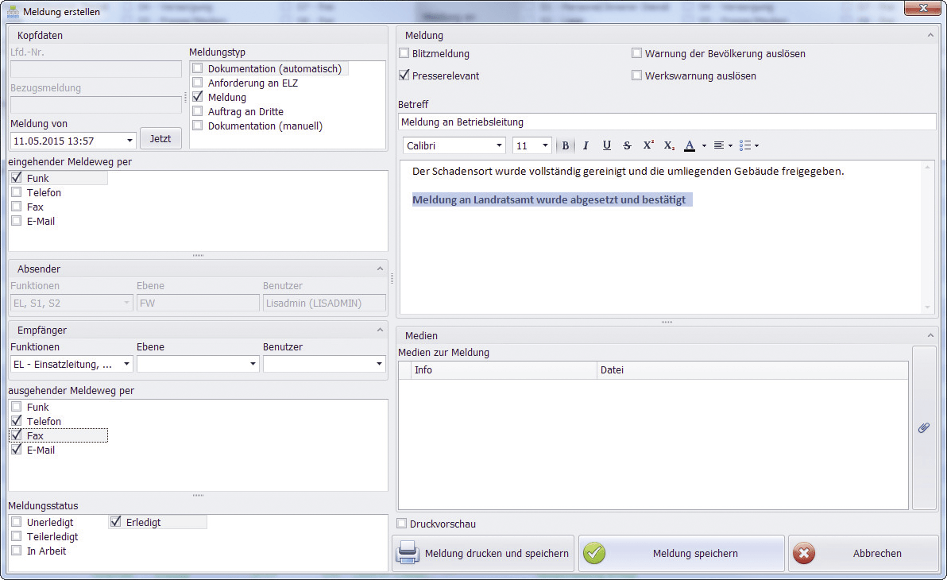Open the Calibri font family dropdown
The image size is (947, 580).
click(x=500, y=146)
